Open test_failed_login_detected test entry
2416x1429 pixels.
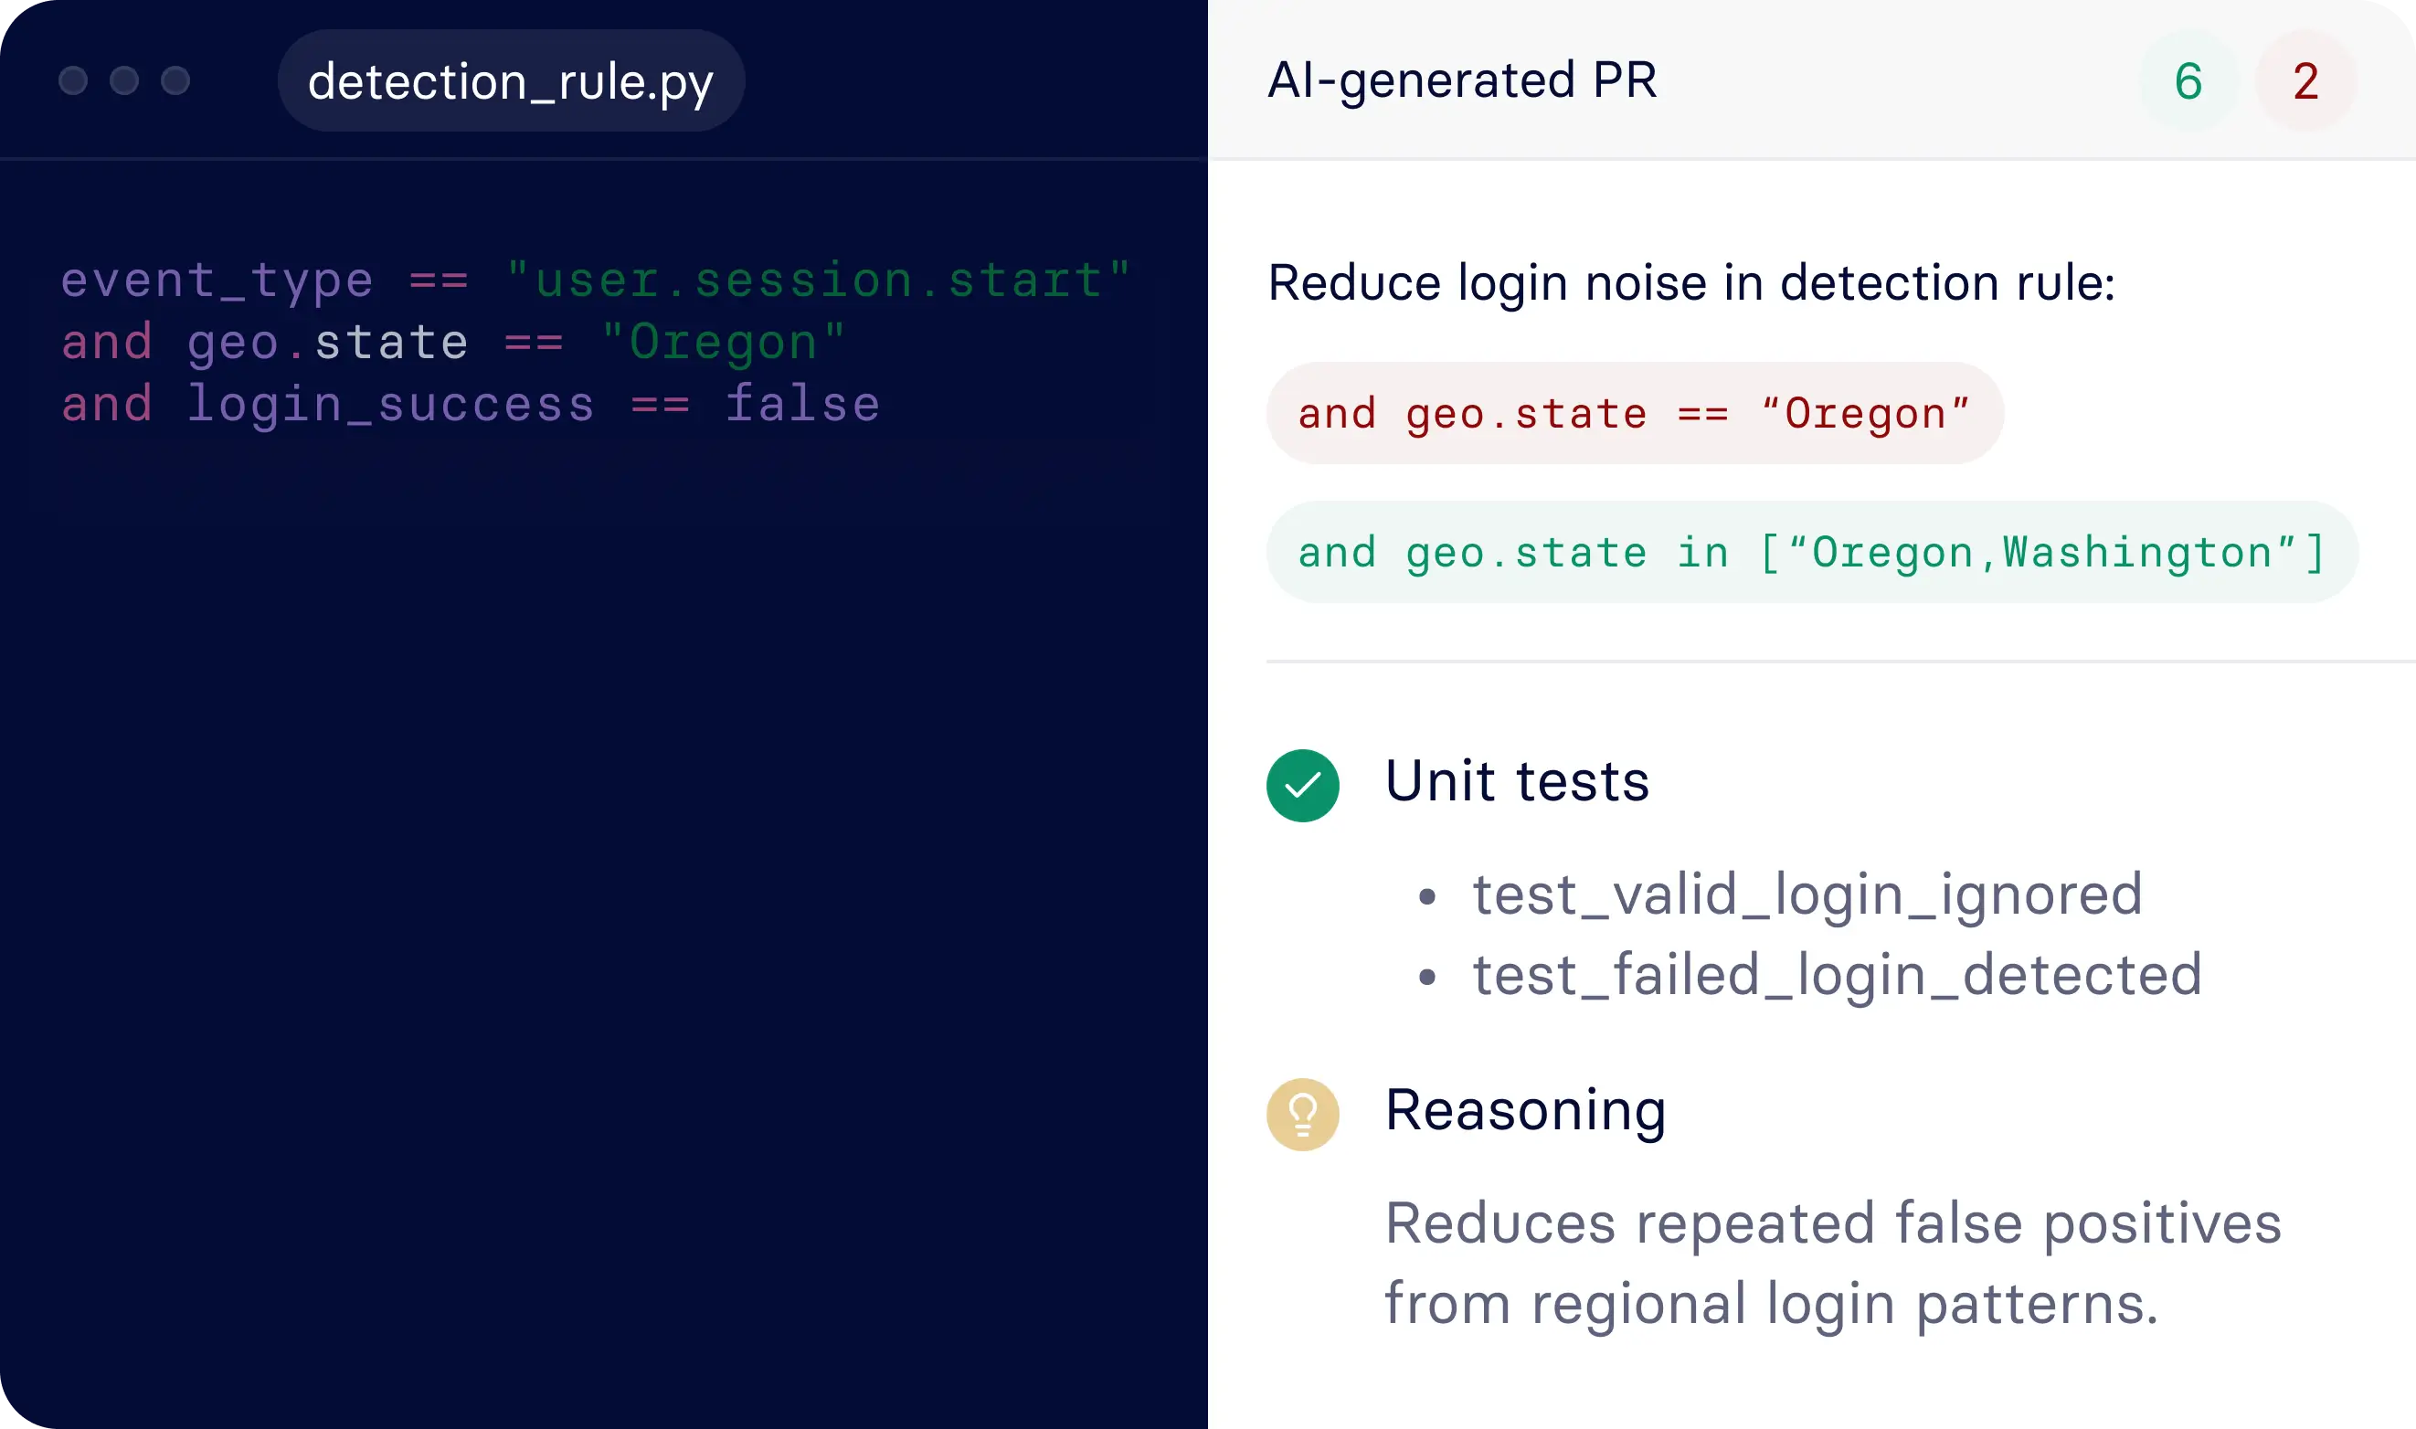point(1837,975)
